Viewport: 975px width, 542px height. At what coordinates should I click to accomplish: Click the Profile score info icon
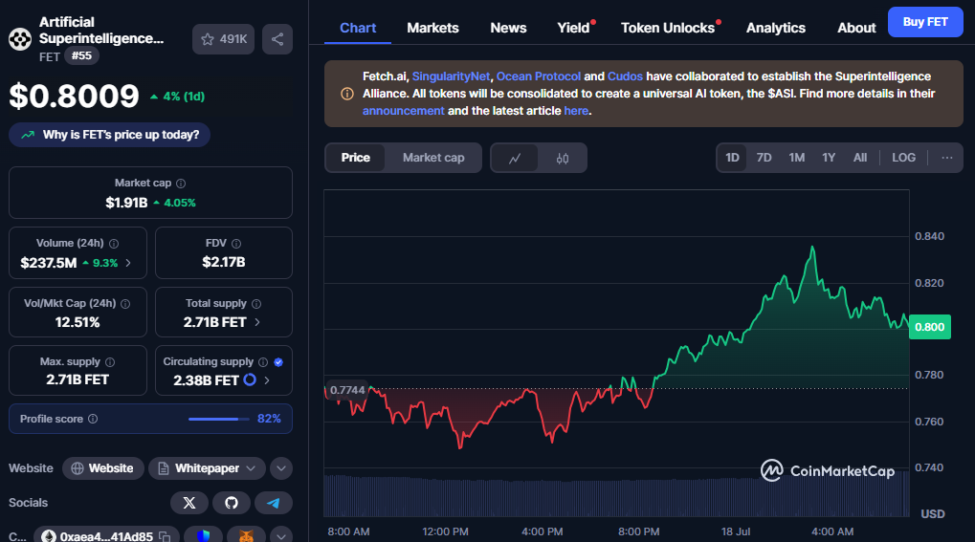(93, 419)
